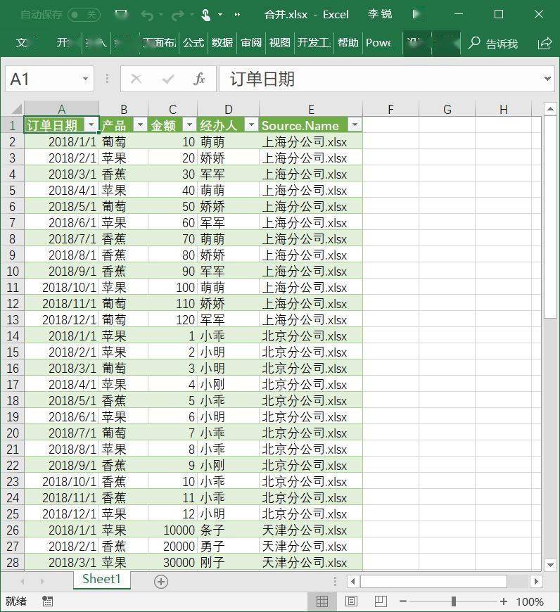Select row 14 header
The width and height of the screenshot is (560, 612).
pyautogui.click(x=13, y=336)
